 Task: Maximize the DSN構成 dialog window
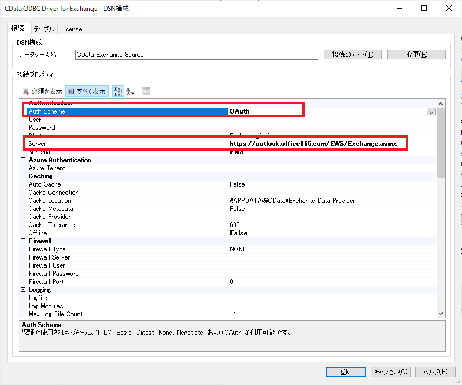424,8
